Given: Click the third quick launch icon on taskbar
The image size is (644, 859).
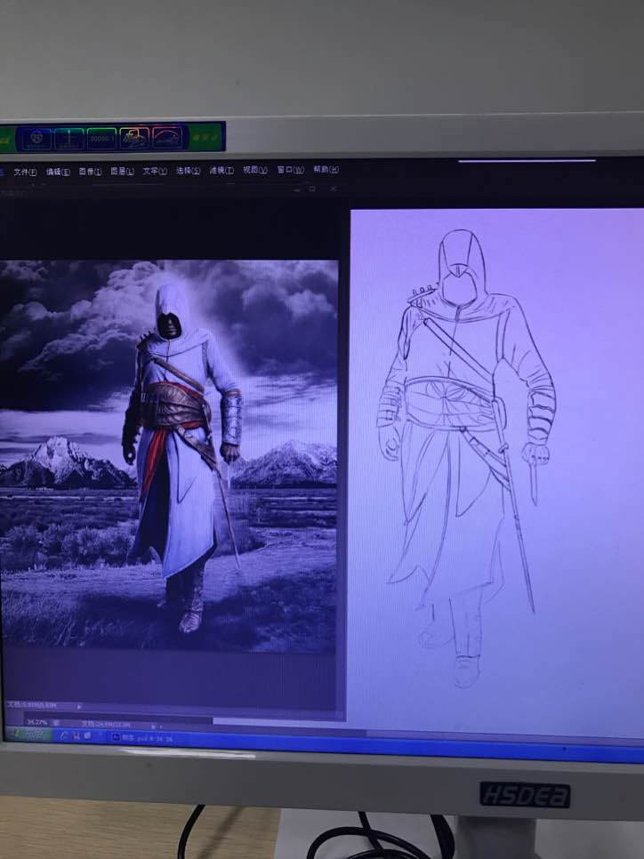Looking at the screenshot, I should click(x=87, y=736).
